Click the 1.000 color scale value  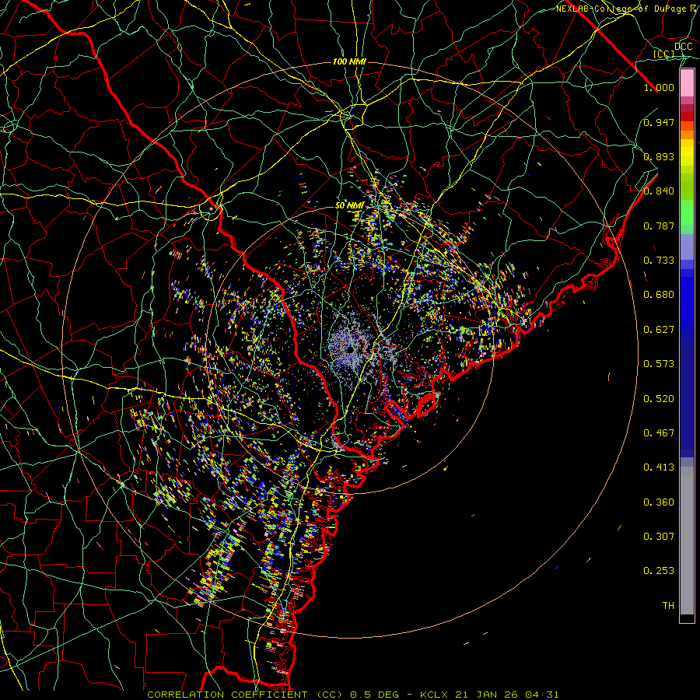click(659, 87)
